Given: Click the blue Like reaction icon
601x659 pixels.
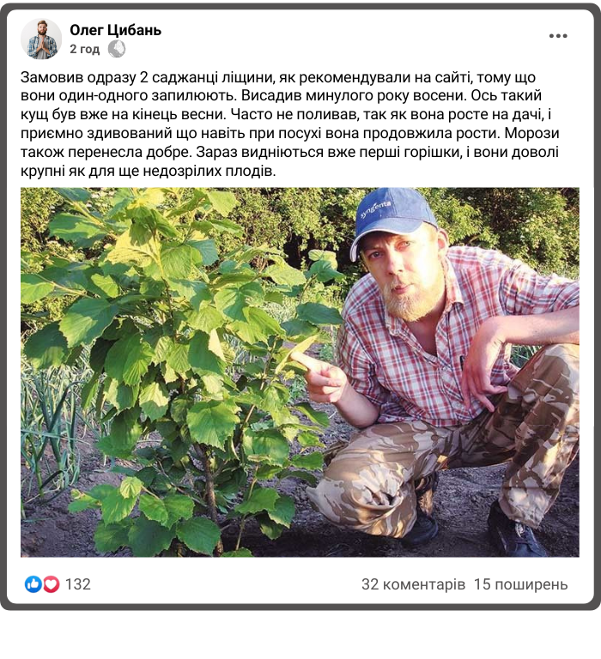Looking at the screenshot, I should [33, 584].
